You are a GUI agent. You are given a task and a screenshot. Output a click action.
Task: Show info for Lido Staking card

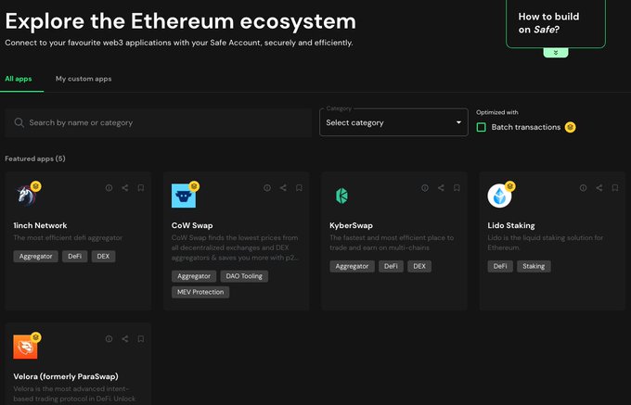click(583, 187)
